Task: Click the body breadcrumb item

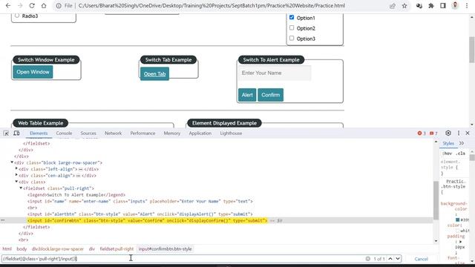Action: pyautogui.click(x=22, y=249)
